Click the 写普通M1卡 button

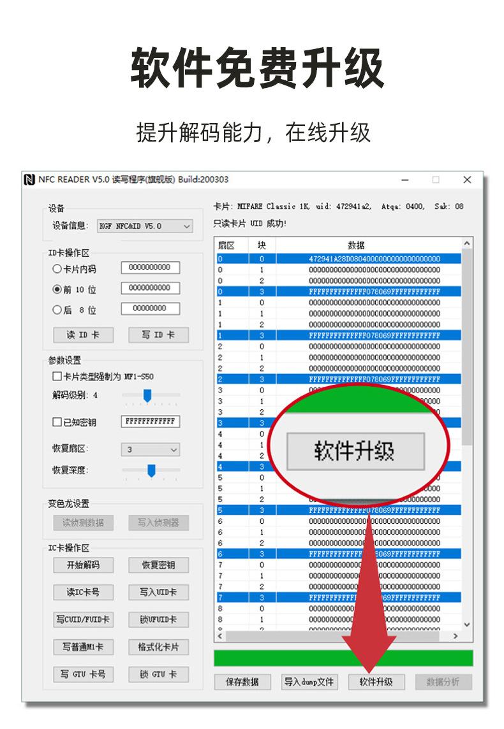tap(84, 647)
